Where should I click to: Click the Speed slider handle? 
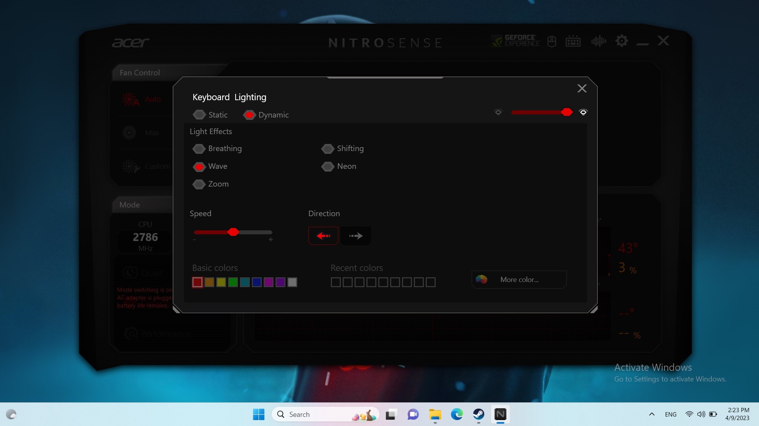pos(233,232)
